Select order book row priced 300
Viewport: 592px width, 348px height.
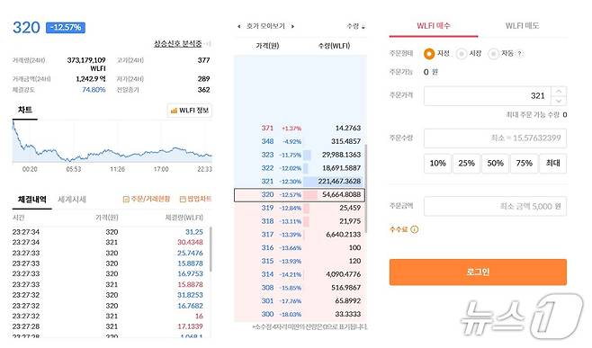tap(300, 314)
